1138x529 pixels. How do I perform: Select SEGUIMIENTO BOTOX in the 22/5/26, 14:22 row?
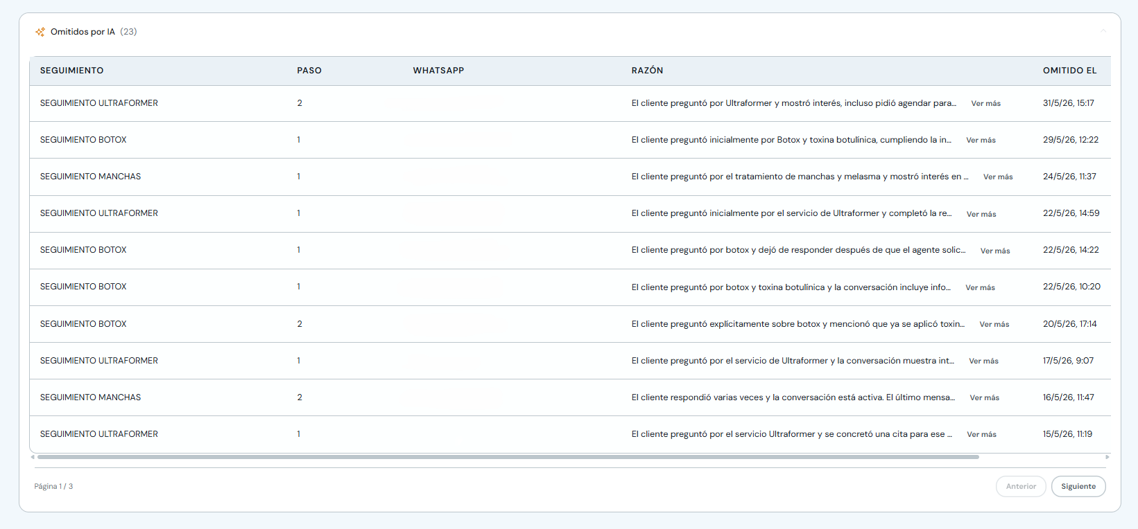pos(83,250)
